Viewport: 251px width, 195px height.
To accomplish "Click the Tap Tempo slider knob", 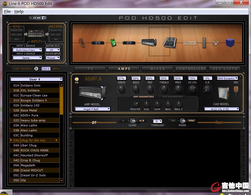I will click(36, 69).
